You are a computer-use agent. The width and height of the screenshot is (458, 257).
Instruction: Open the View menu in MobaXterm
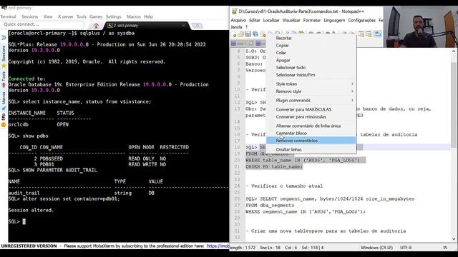[x=48, y=16]
